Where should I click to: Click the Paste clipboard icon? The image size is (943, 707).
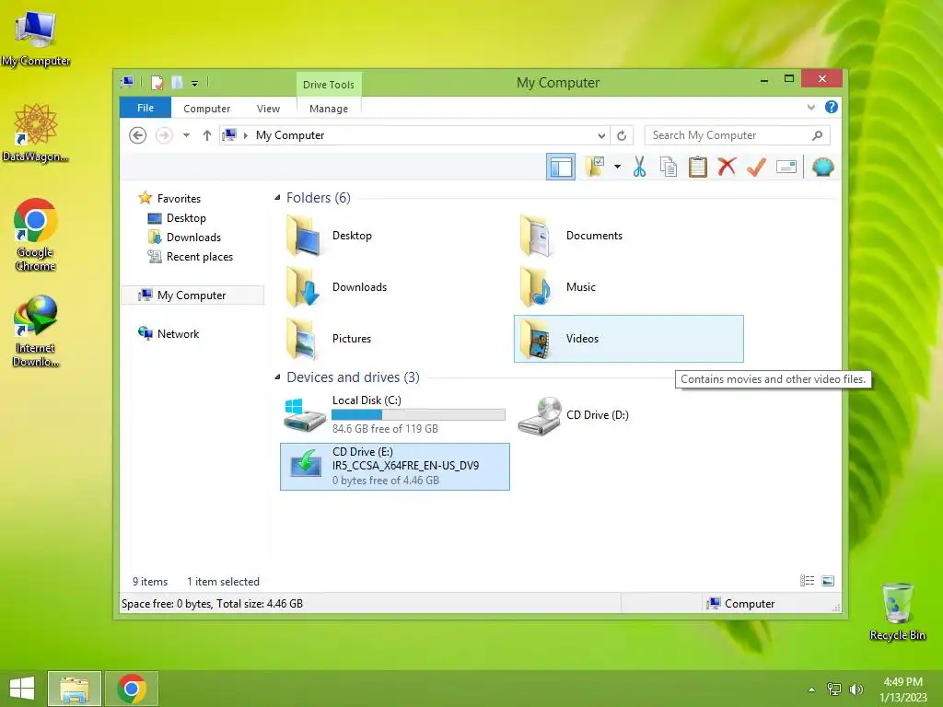pyautogui.click(x=698, y=167)
